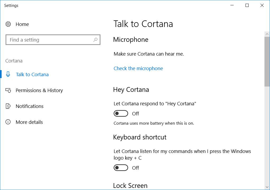Click the scrollbar up arrow
This screenshot has height=190, width=270.
point(267,34)
